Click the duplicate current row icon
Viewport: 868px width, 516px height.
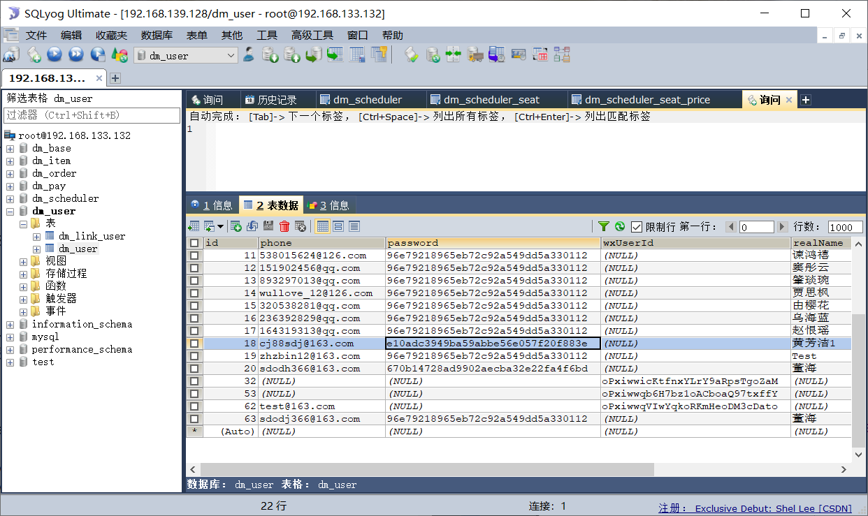point(252,226)
